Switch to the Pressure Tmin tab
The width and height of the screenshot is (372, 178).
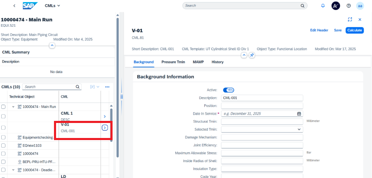(x=173, y=62)
